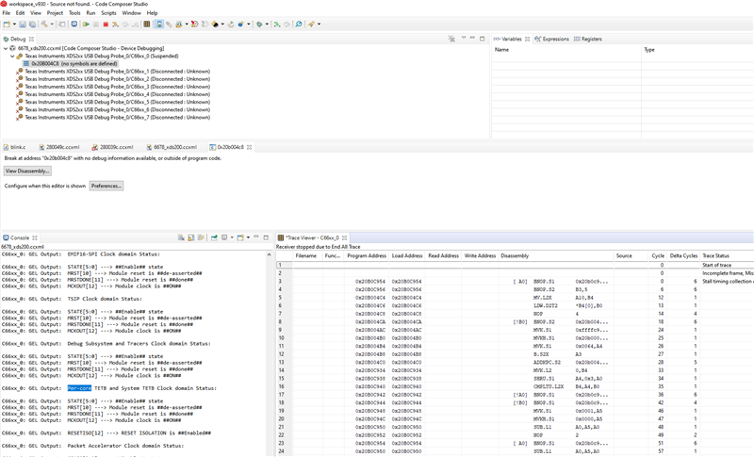
Task: Toggle Scroll Lock in Console toolbar
Action: [191, 237]
